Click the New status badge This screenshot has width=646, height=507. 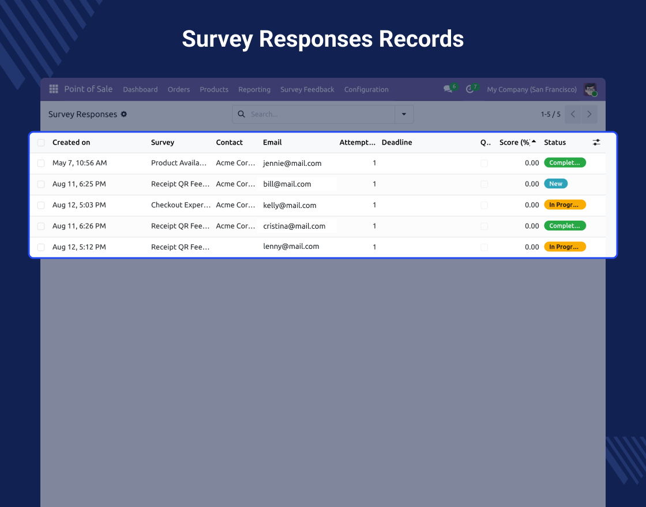click(556, 184)
